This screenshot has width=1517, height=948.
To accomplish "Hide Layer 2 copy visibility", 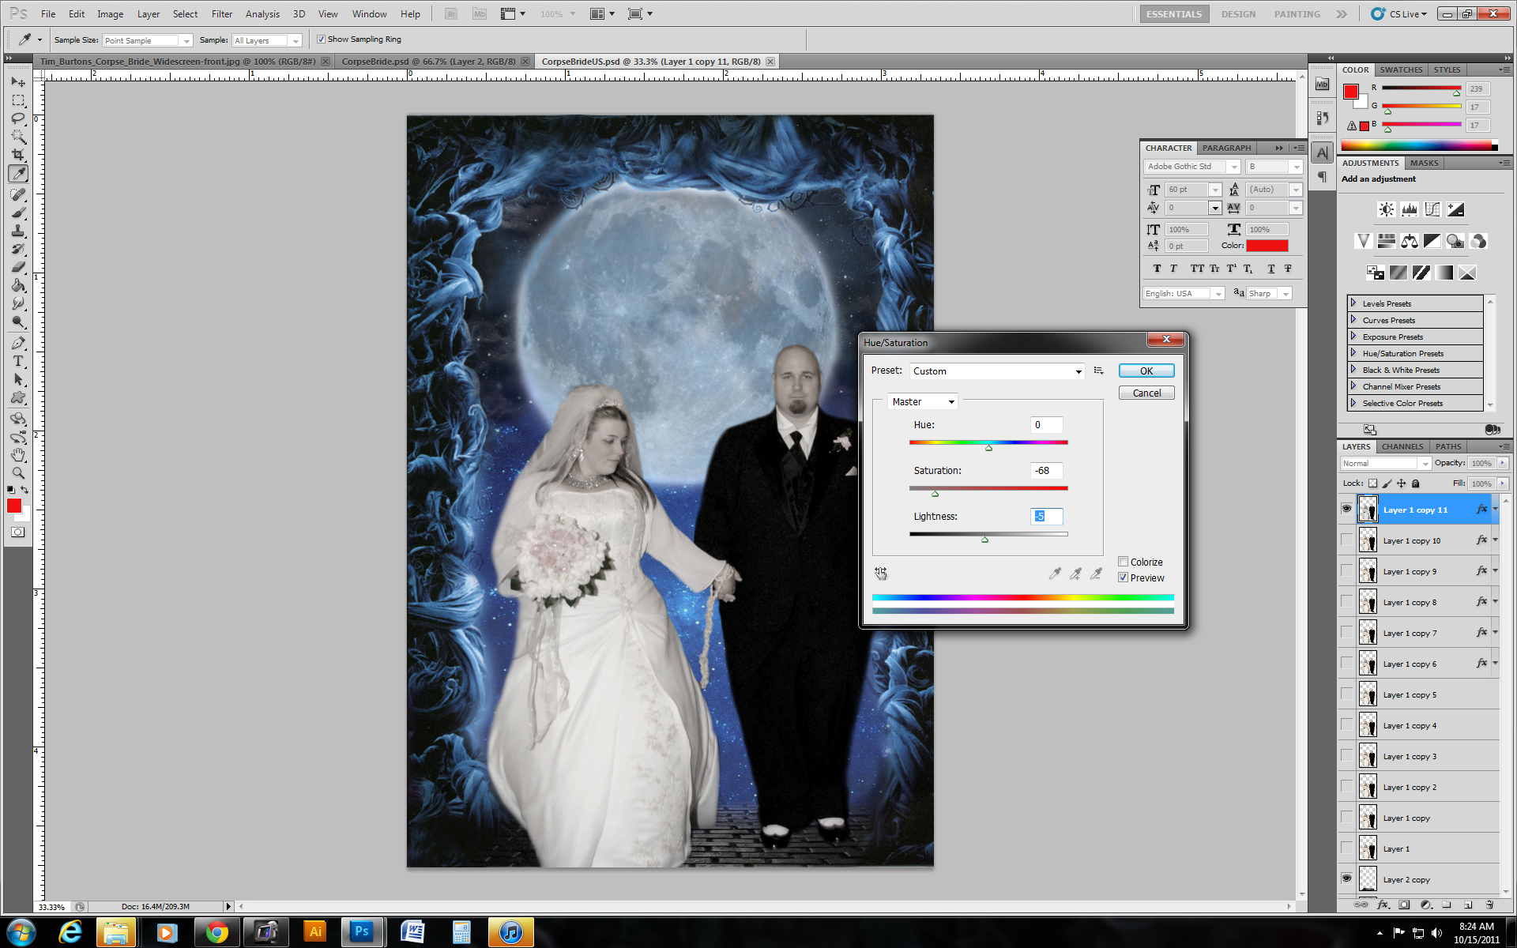I will 1347,878.
